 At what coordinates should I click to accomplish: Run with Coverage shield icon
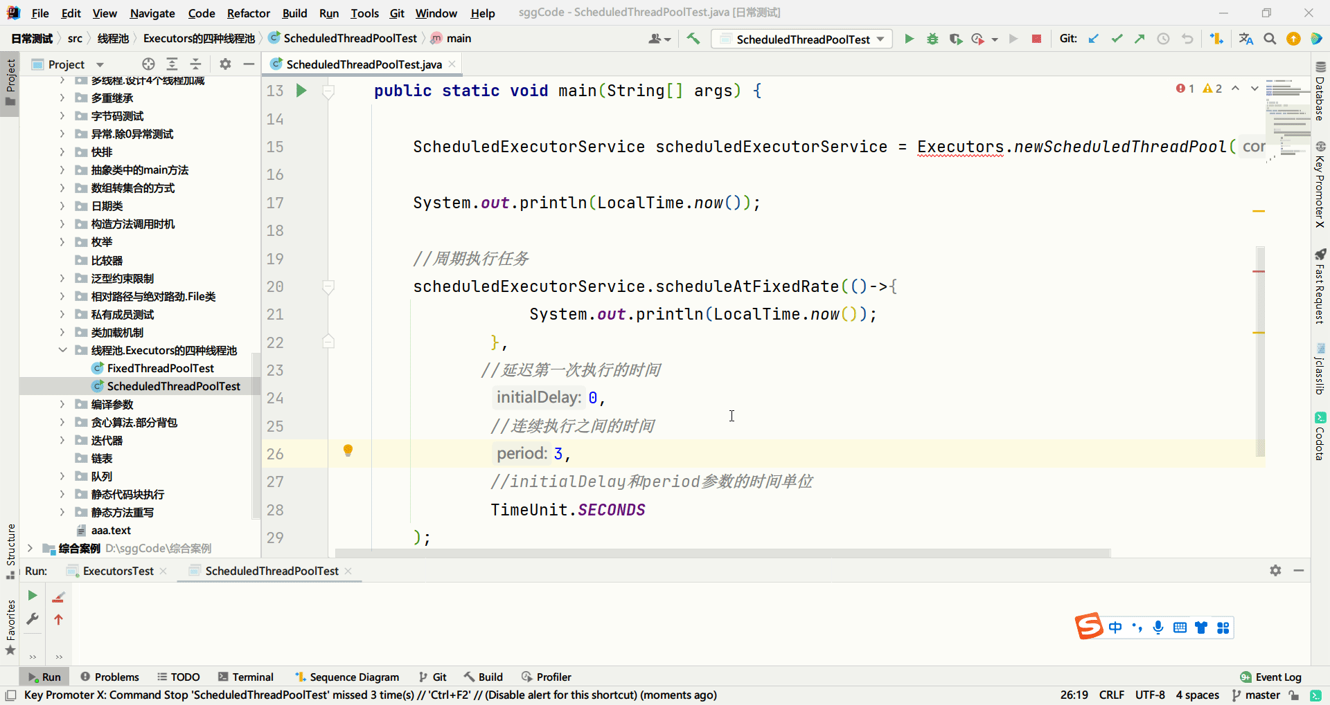(955, 39)
